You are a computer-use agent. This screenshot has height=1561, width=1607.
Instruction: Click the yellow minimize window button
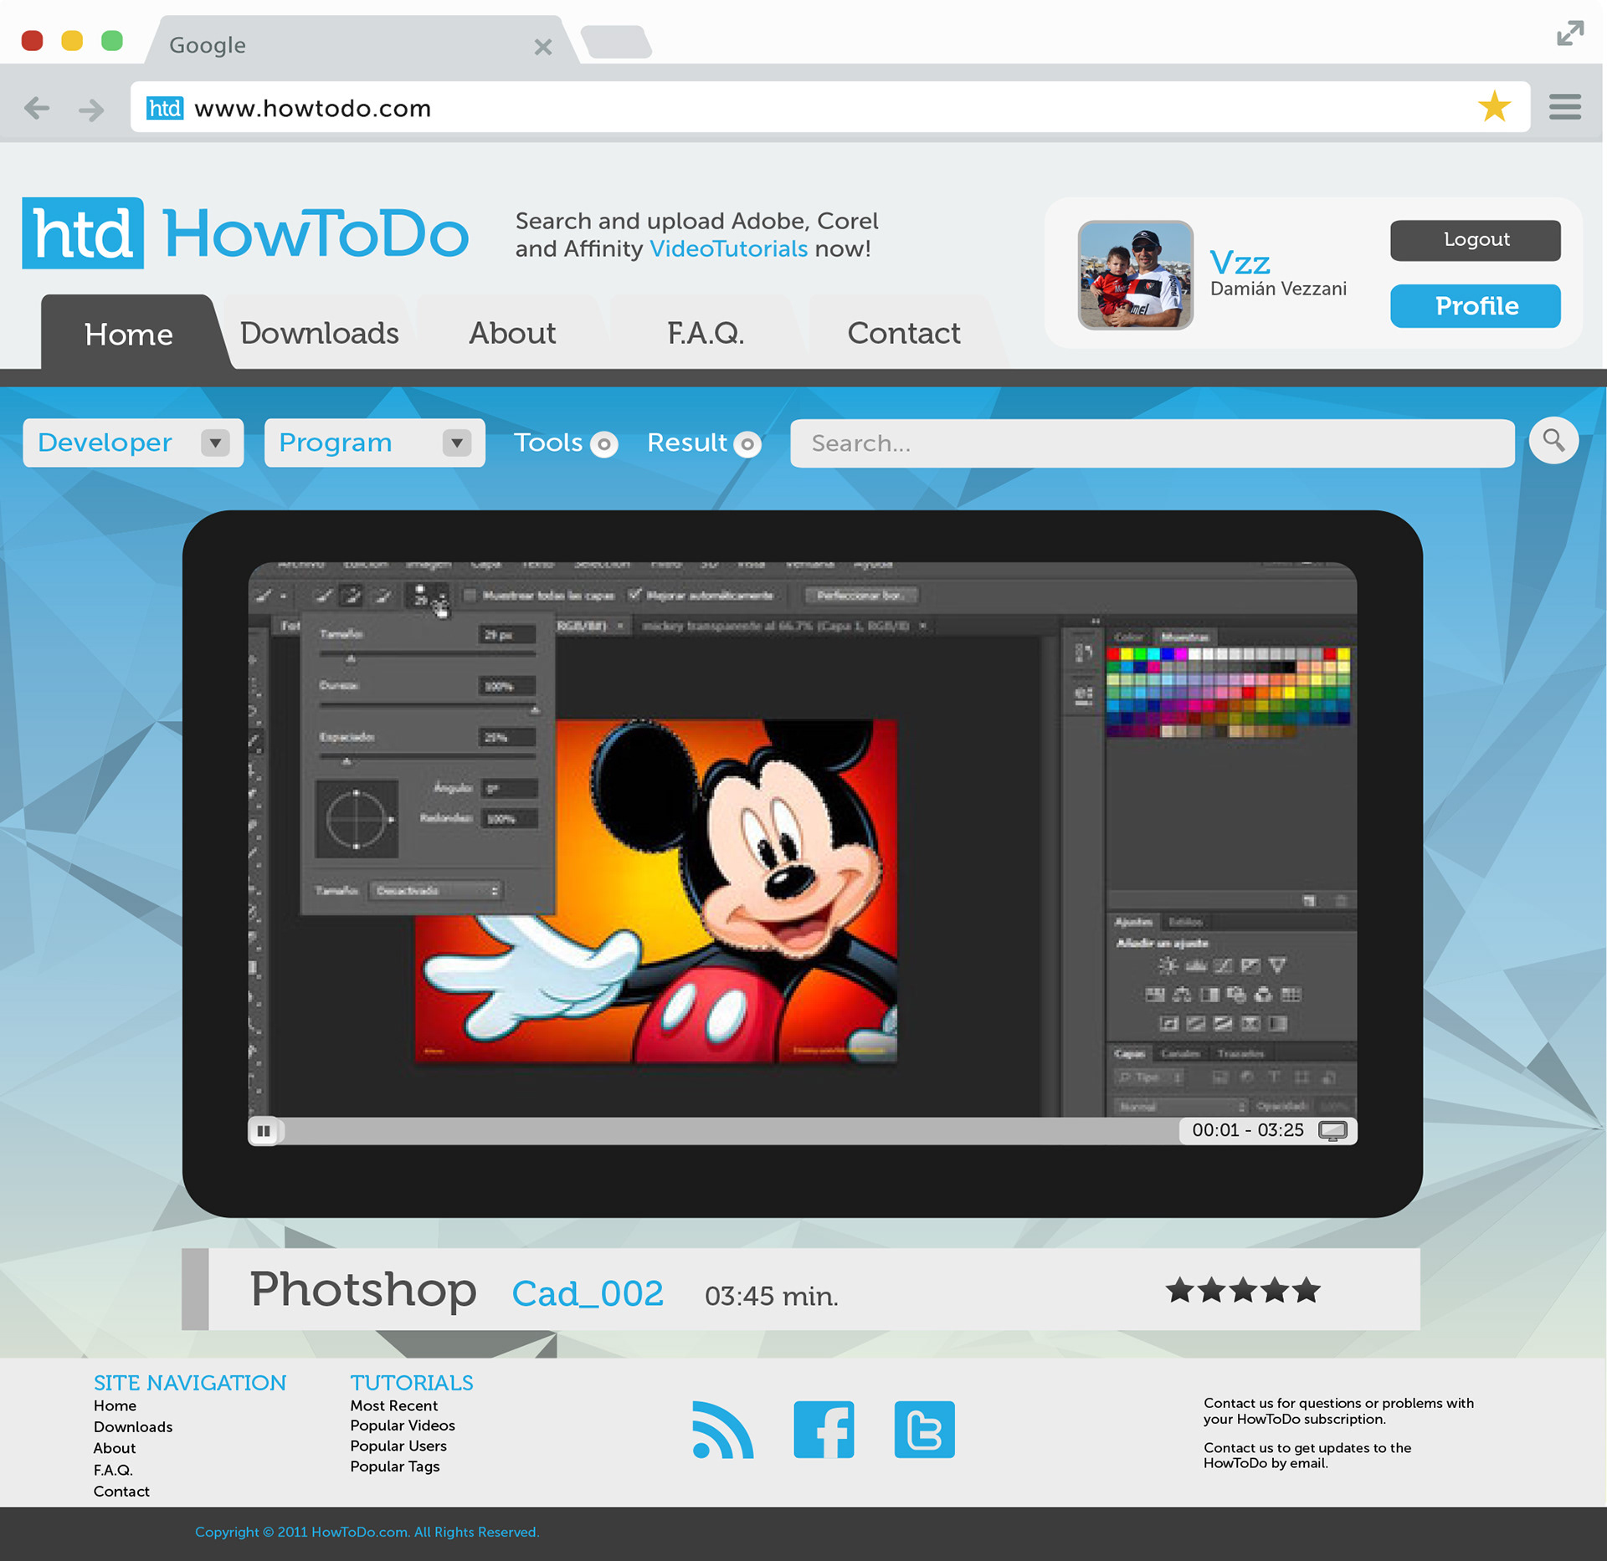(x=72, y=40)
